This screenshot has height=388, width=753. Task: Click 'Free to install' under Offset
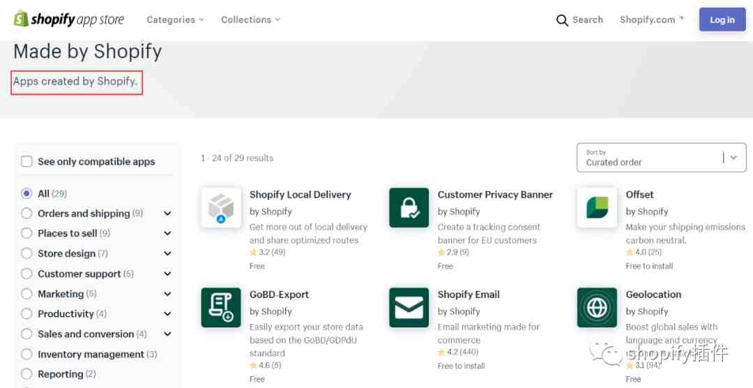649,266
